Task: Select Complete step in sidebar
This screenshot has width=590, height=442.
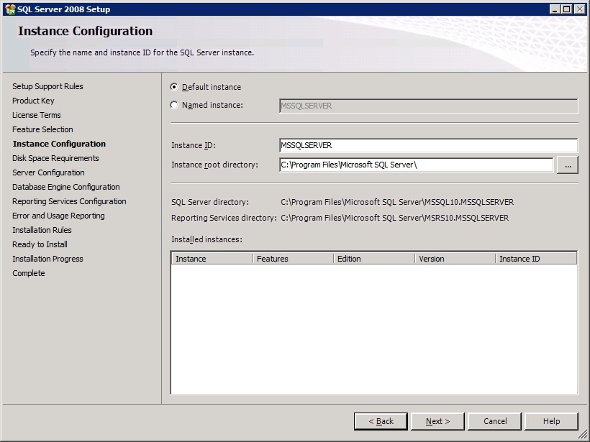Action: [29, 273]
